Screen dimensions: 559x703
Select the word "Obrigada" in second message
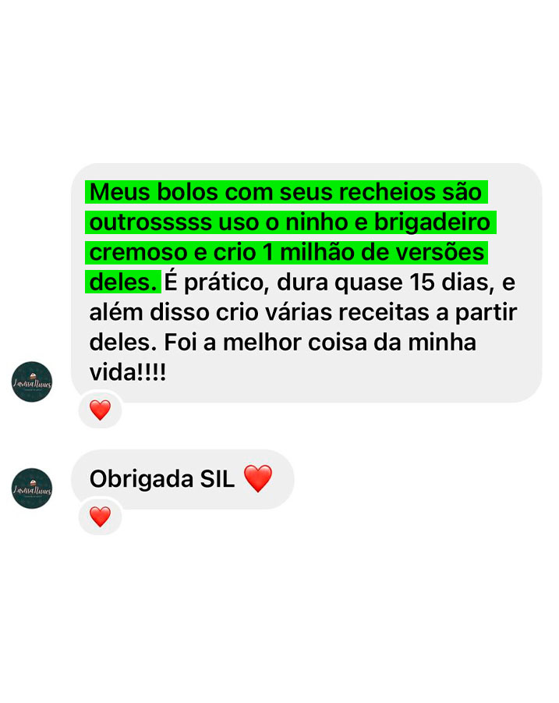tap(141, 479)
